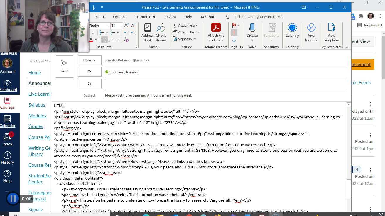
Task: Mark the message with high importance flag
Action: [x=234, y=32]
